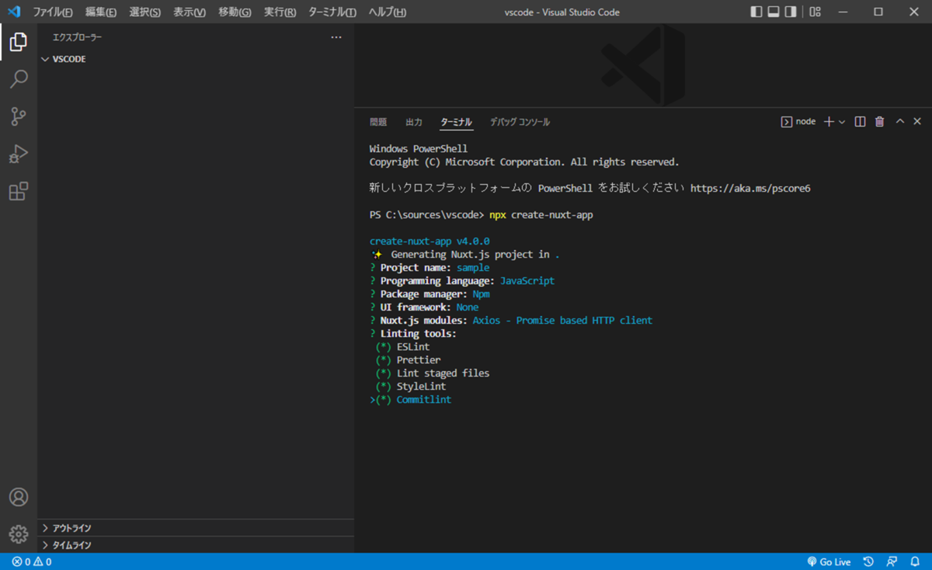The width and height of the screenshot is (932, 570).
Task: Open the 表示(V) menu
Action: coord(190,12)
